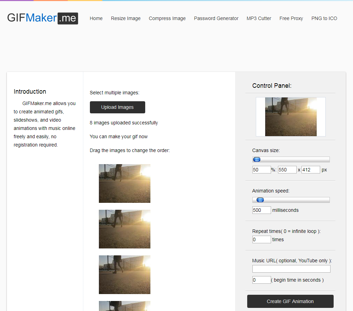
Task: Navigate to MP3 Cutter
Action: pyautogui.click(x=259, y=18)
